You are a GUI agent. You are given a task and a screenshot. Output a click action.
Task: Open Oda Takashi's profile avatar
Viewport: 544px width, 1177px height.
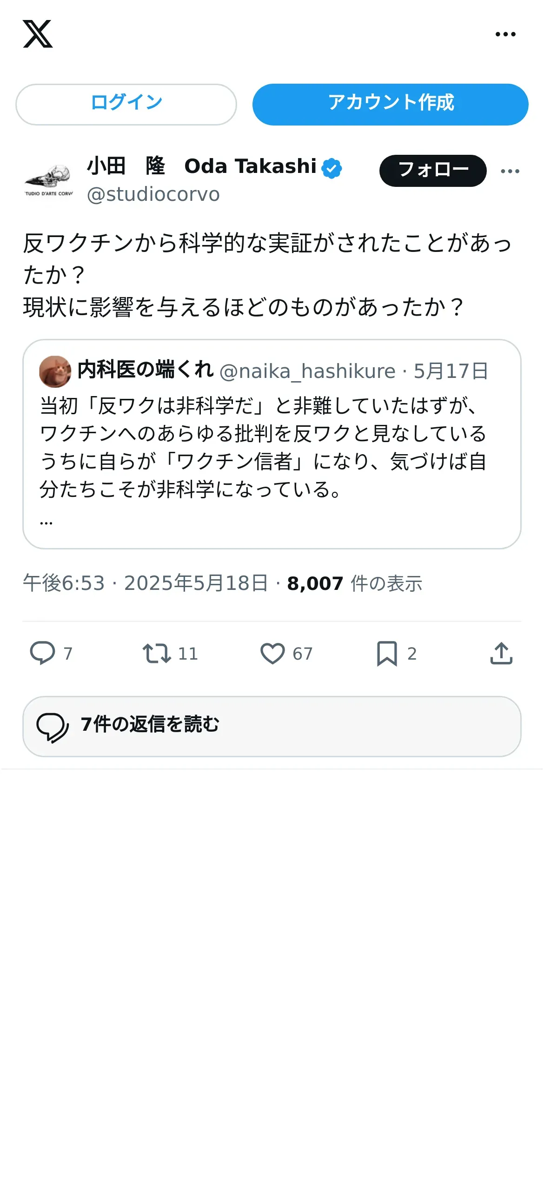(x=48, y=180)
